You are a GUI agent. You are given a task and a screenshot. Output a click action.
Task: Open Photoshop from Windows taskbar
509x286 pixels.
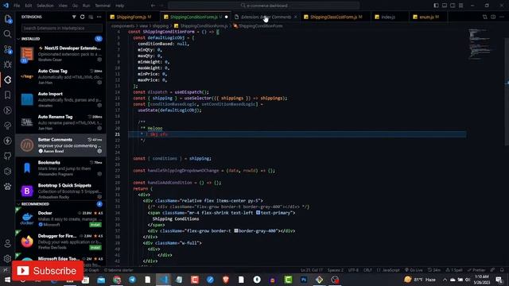pyautogui.click(x=304, y=280)
